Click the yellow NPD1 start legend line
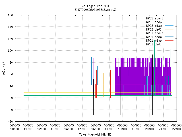Screen dimensions: 182x137 click(169, 33)
